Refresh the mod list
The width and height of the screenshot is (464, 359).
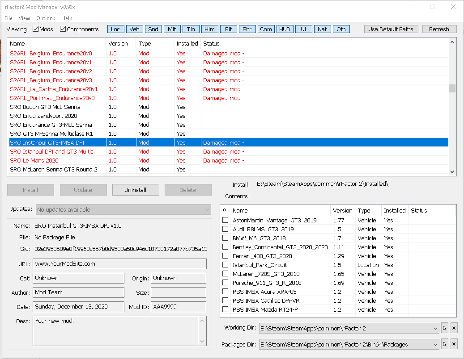(439, 29)
